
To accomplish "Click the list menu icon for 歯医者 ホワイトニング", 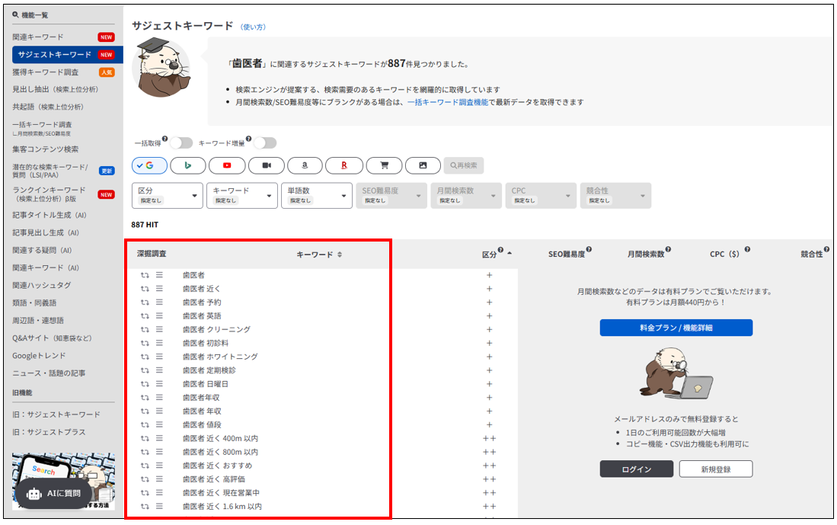I will pos(159,357).
